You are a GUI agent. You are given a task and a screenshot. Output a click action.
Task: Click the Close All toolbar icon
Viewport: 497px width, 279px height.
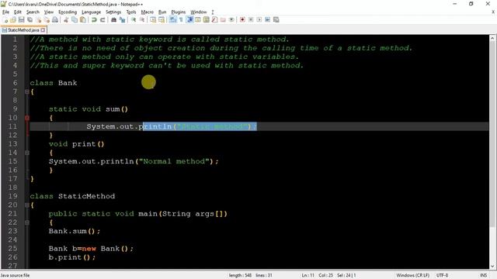pyautogui.click(x=47, y=19)
